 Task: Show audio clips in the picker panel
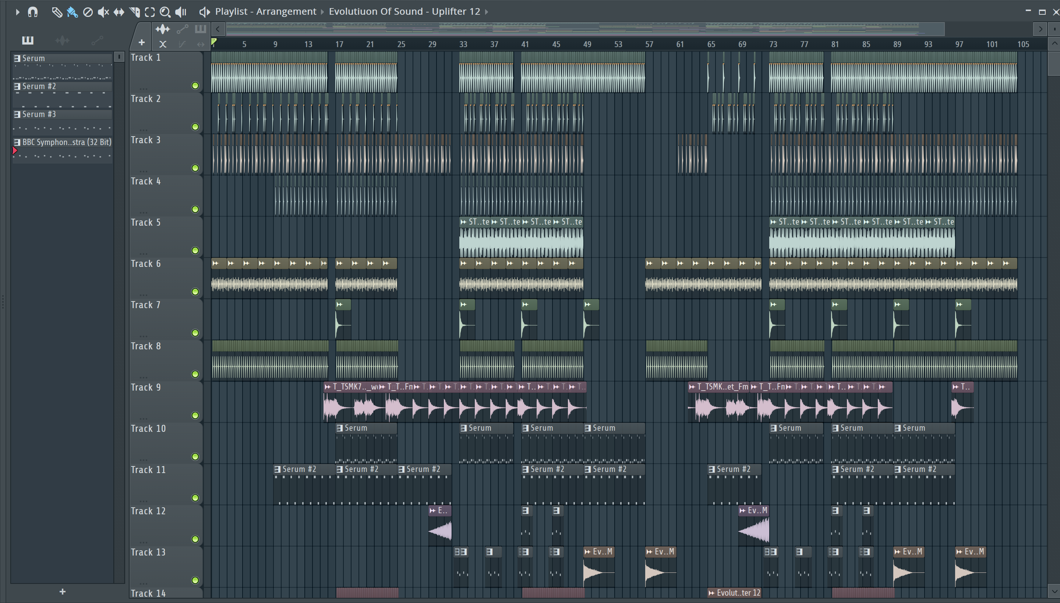click(x=63, y=40)
